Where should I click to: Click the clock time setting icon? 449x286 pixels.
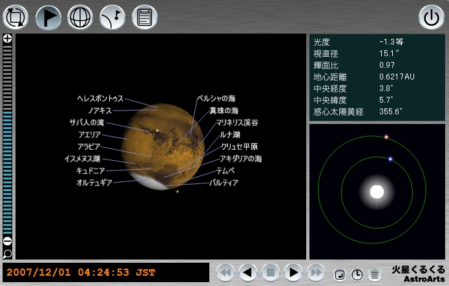tap(357, 275)
